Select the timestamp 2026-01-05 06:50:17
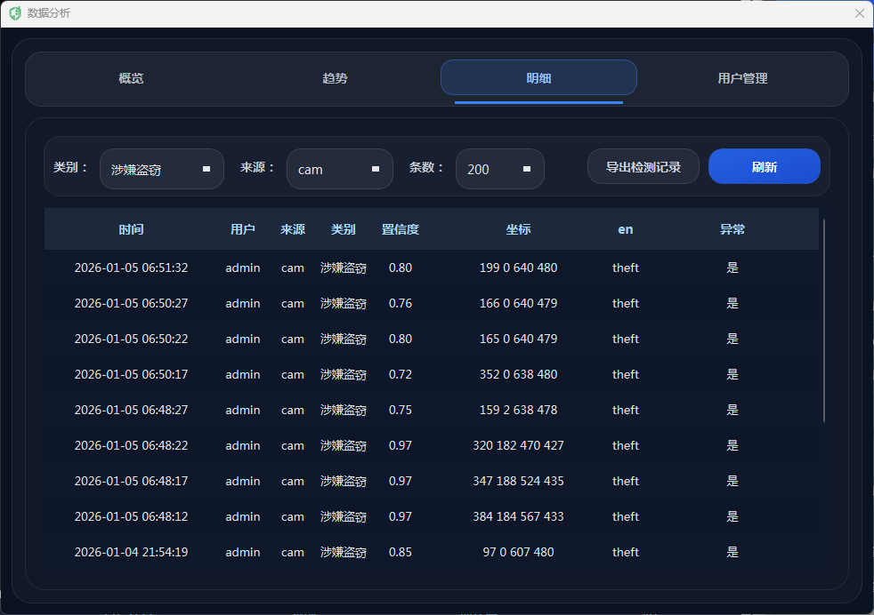 coord(131,374)
